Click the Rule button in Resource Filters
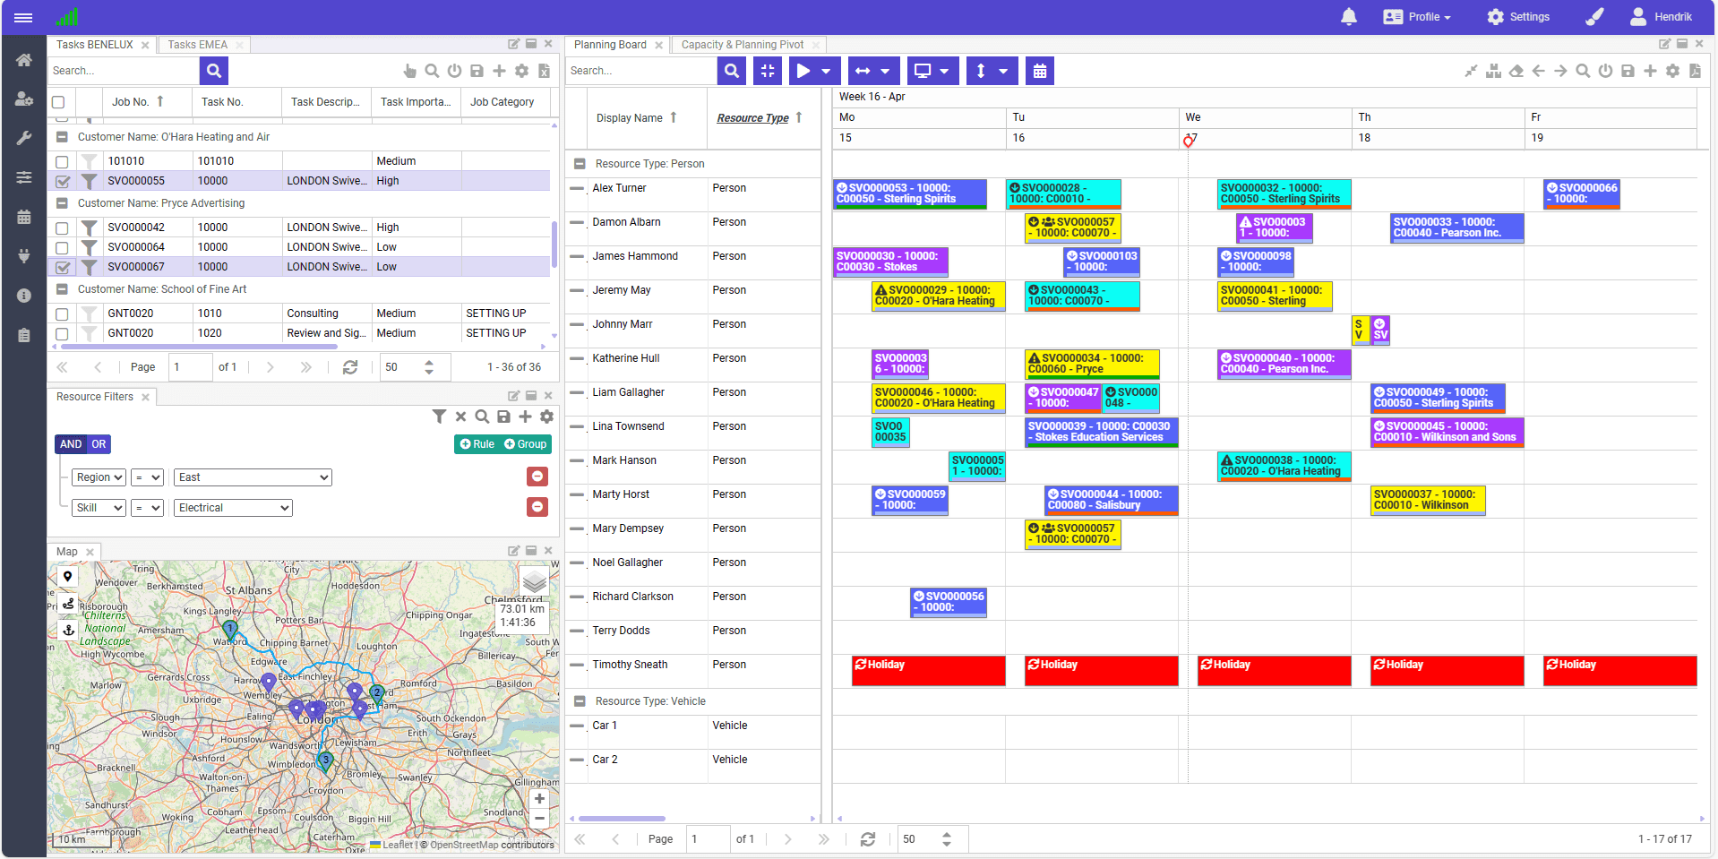Image resolution: width=1718 pixels, height=859 pixels. (x=476, y=443)
